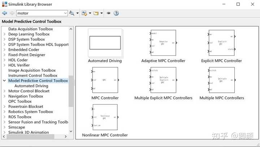Click the tree vertical scrollbar thumb
Viewport: 260px width, 147px height.
point(71,91)
